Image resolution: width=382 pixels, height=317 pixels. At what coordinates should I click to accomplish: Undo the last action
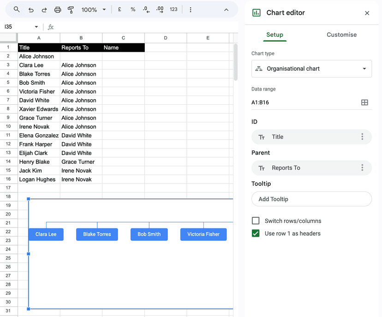pos(30,9)
